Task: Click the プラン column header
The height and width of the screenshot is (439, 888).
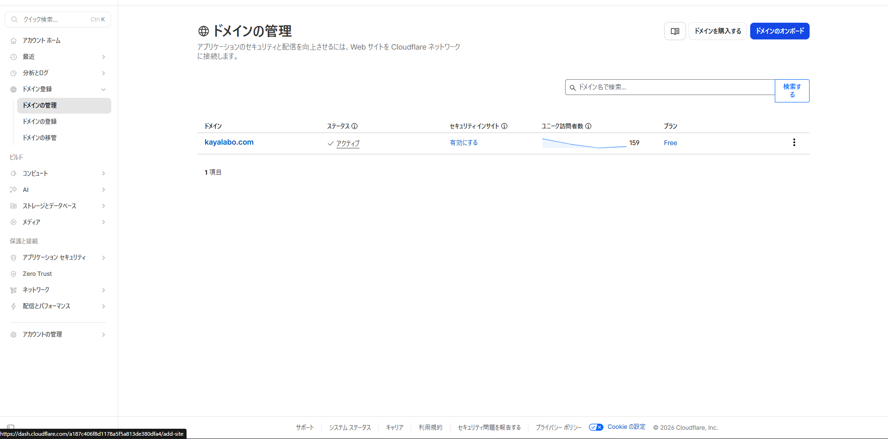Action: (x=670, y=126)
